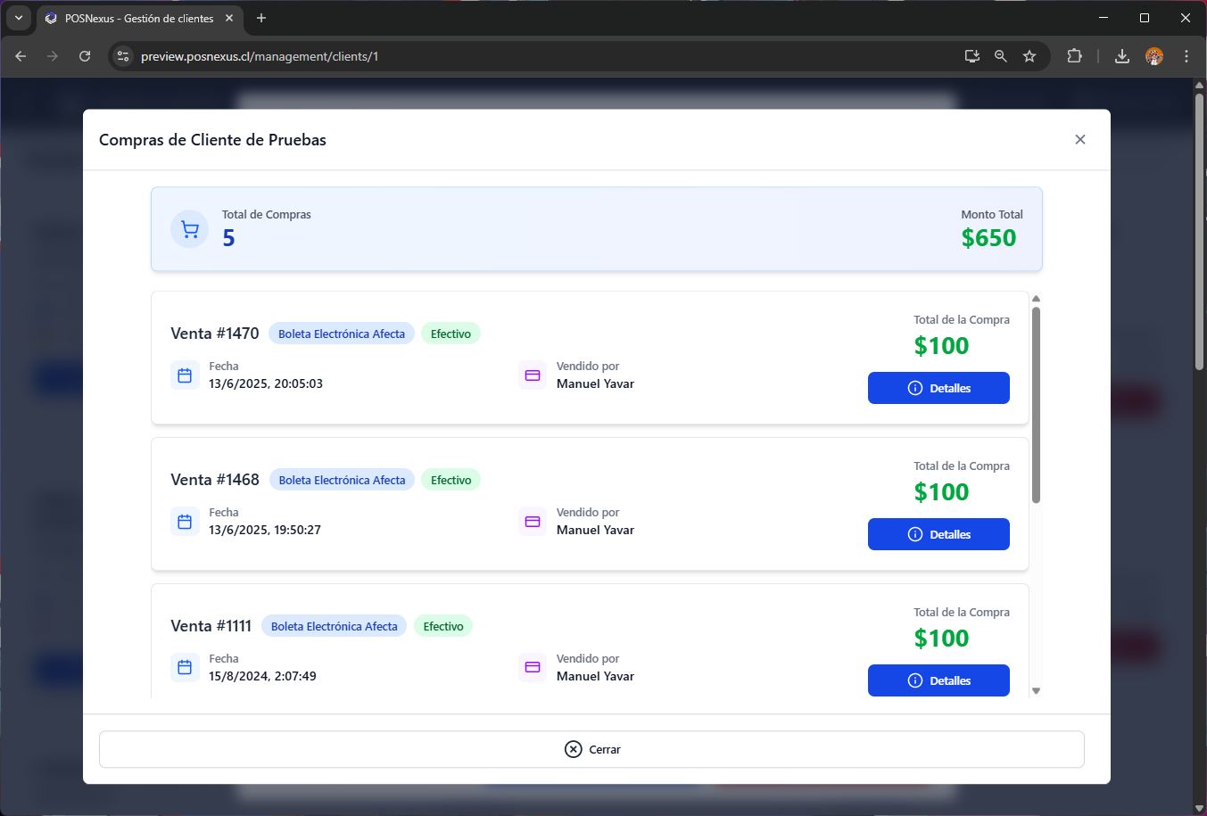Go back using browser back arrow

21,56
